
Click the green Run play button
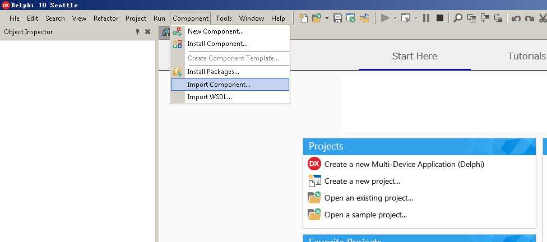(385, 18)
